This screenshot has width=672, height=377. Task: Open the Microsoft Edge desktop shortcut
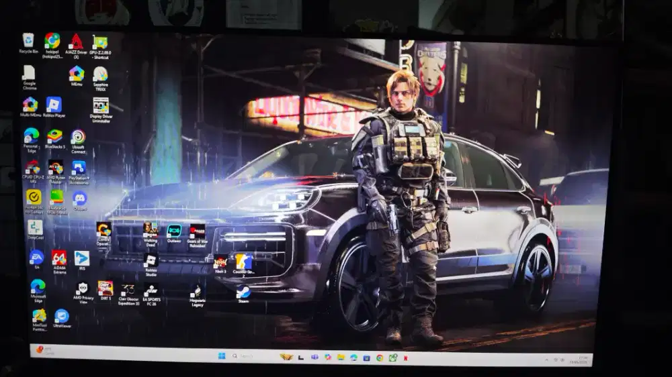point(38,290)
